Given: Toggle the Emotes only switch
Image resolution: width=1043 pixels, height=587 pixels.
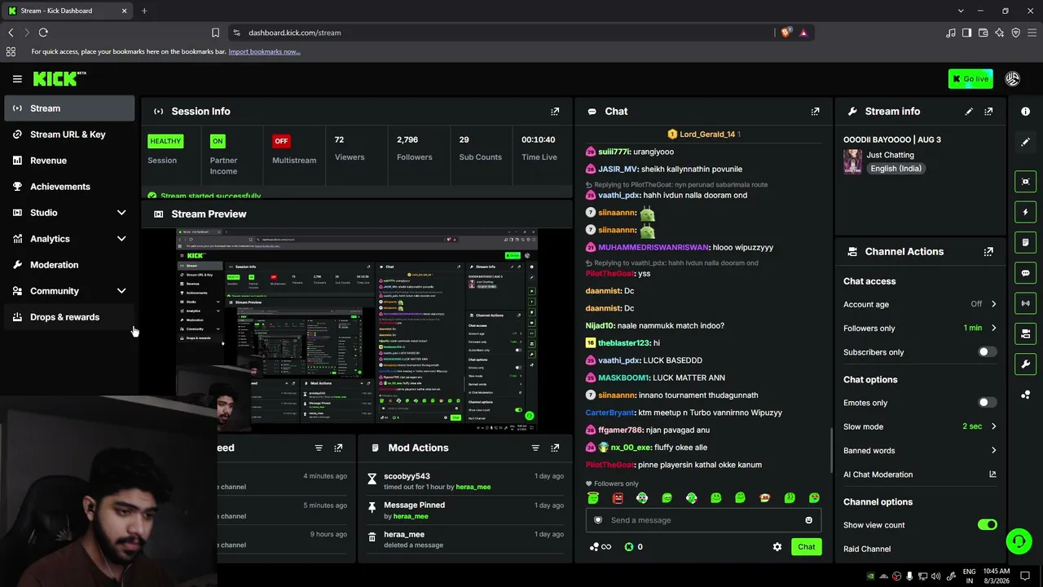Looking at the screenshot, I should pos(987,403).
